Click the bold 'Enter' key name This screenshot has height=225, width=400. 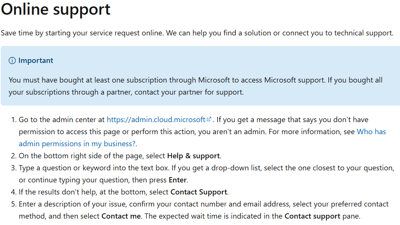178,180
